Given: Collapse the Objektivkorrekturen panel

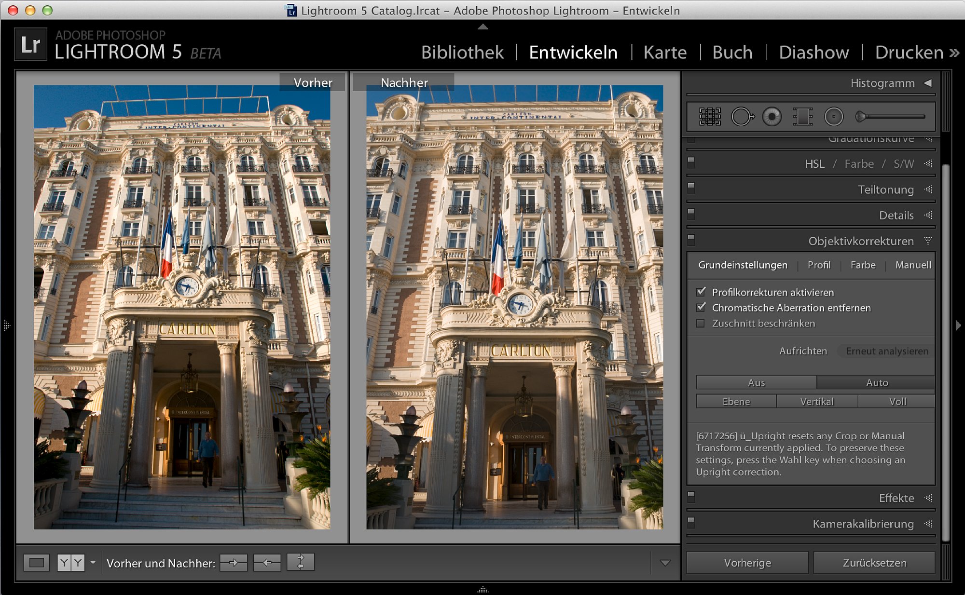Looking at the screenshot, I should (928, 241).
